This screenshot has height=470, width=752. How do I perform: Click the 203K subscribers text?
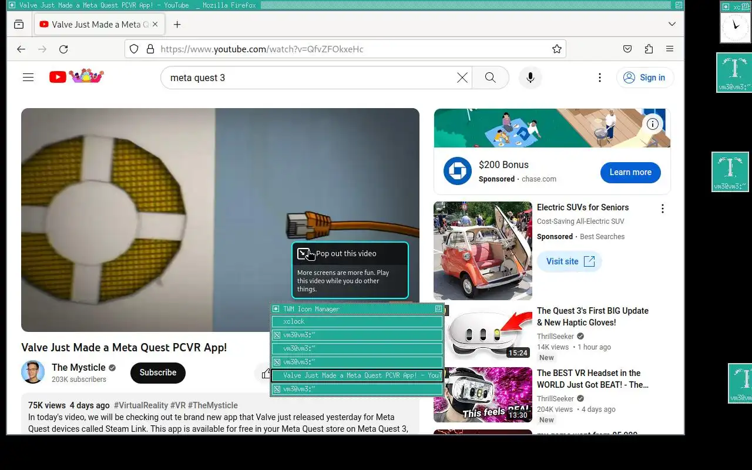click(79, 380)
